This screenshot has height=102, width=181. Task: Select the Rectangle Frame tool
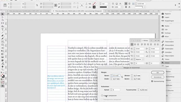3,42
